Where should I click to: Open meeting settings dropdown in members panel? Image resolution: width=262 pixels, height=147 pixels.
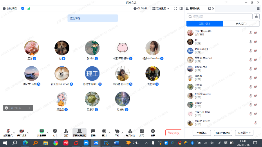coord(244,133)
